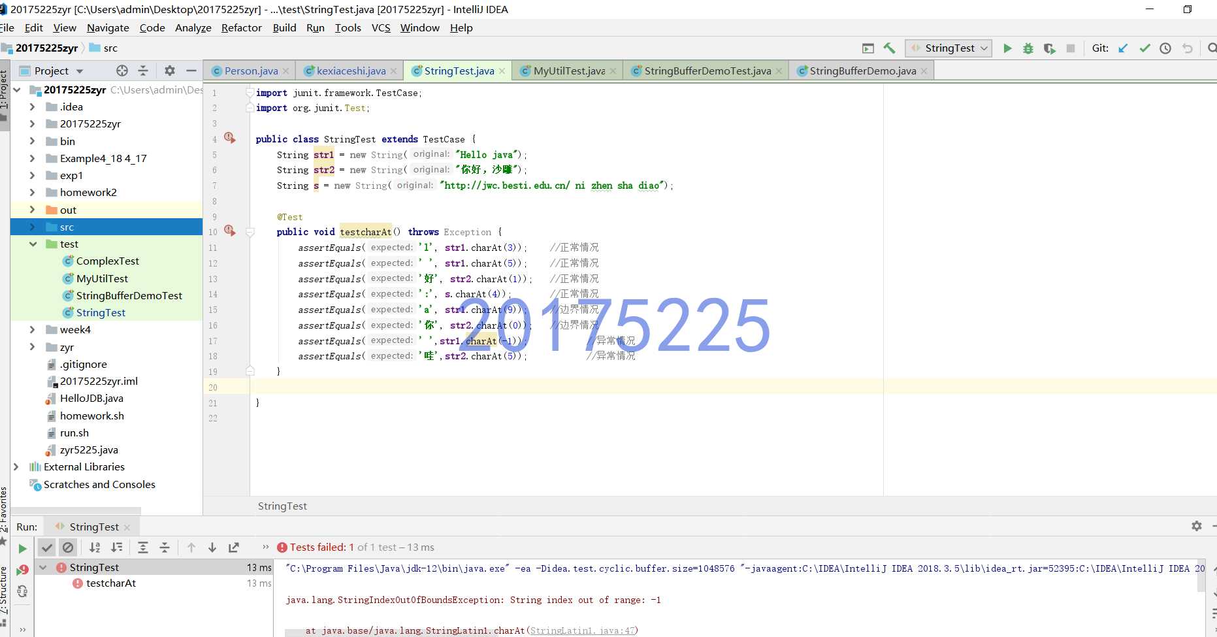Open the terminal-style icon left of the hammer
The height and width of the screenshot is (637, 1217).
click(868, 48)
